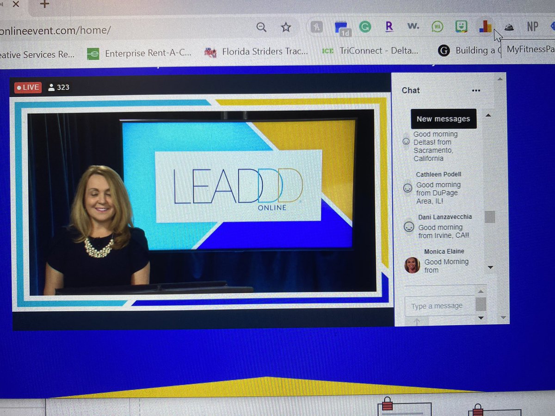
Task: Click the chat message list scrollbar thumb
Action: point(490,217)
